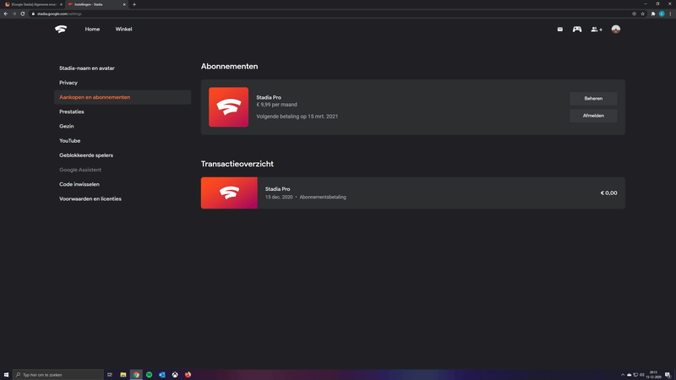
Task: Open Xbox app from taskbar
Action: tap(175, 375)
